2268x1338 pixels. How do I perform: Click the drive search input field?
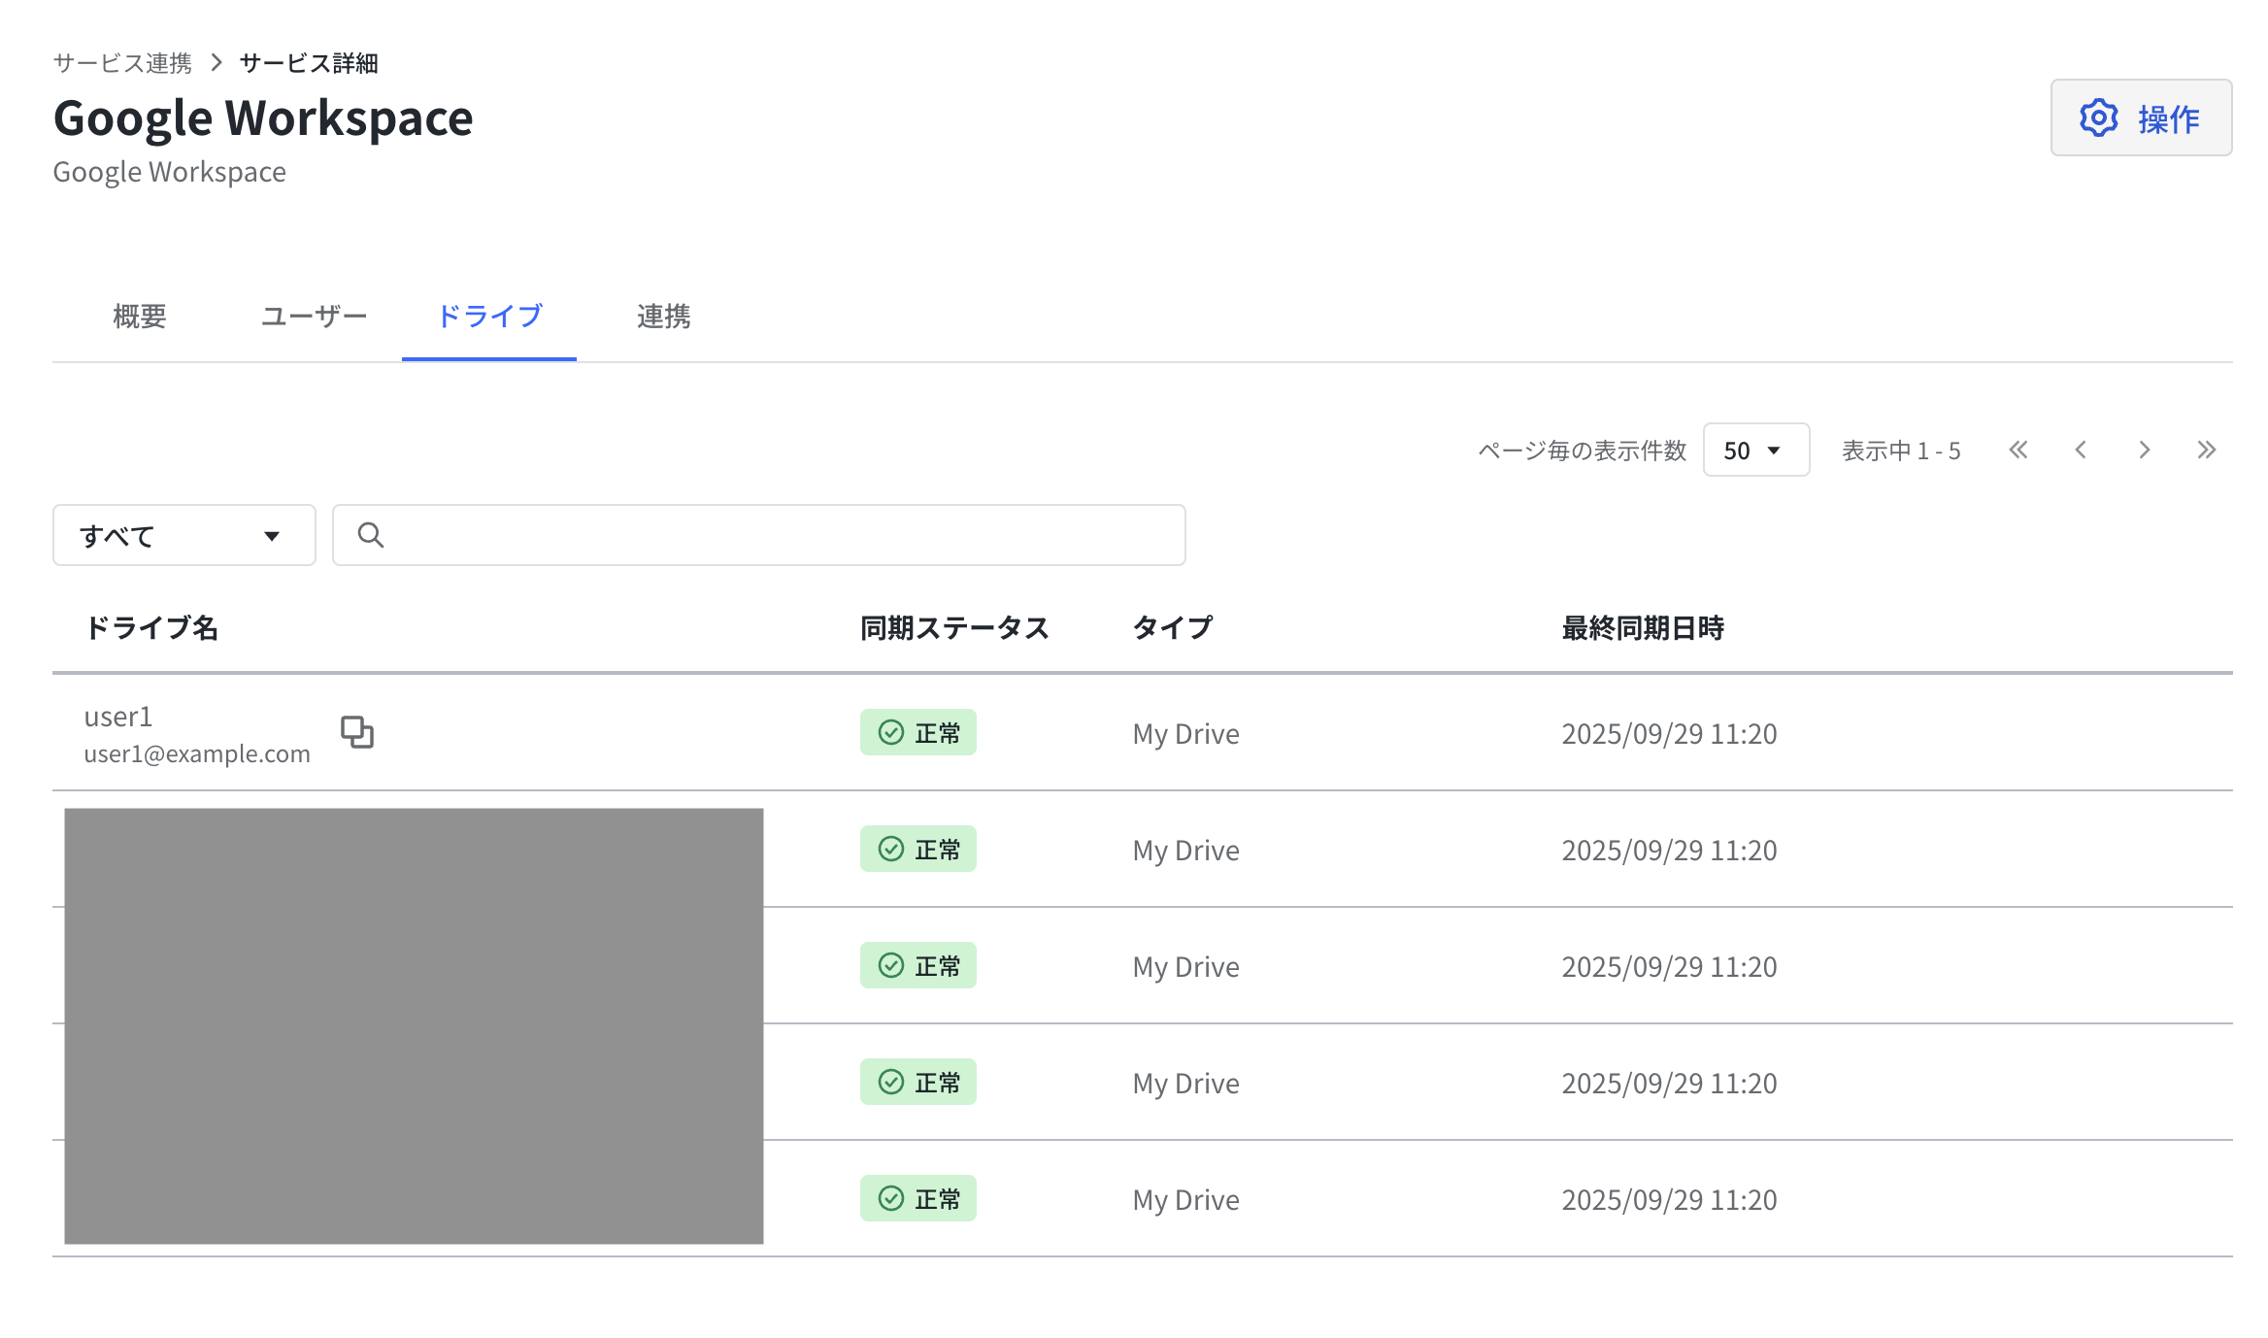click(758, 535)
